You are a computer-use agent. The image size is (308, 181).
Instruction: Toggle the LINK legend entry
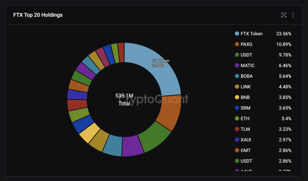[263, 87]
